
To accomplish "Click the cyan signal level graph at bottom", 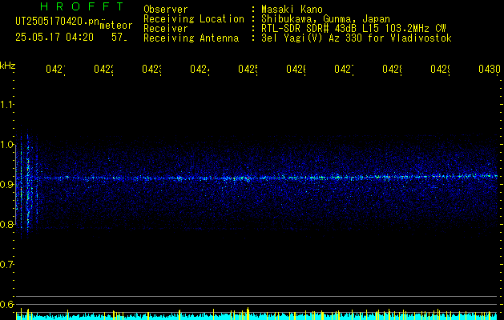I will [258, 316].
